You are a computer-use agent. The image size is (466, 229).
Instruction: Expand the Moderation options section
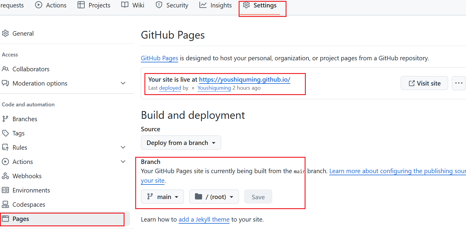point(123,83)
